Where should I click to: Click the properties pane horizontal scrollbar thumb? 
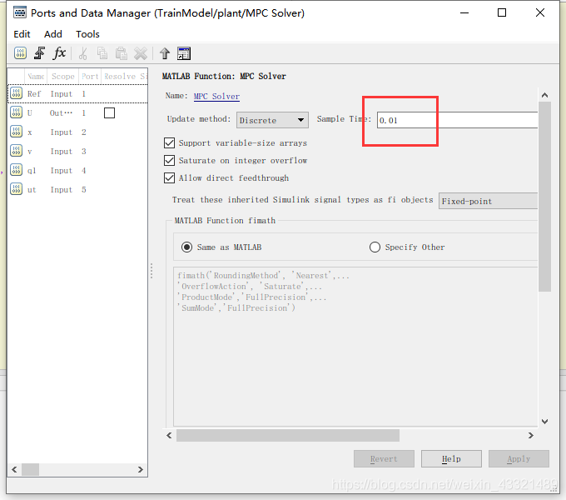click(x=288, y=435)
